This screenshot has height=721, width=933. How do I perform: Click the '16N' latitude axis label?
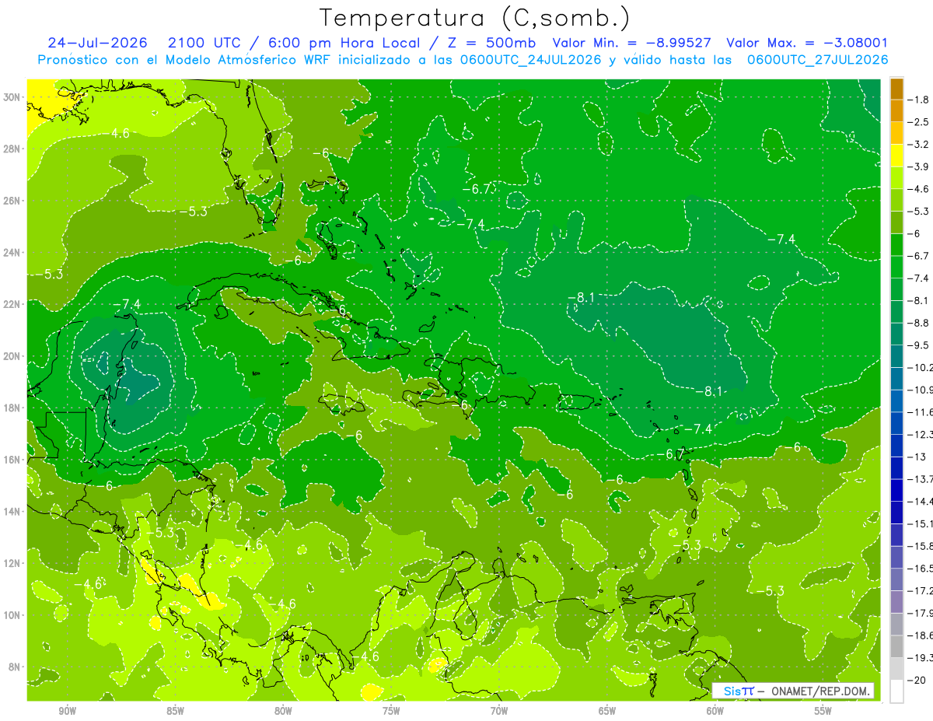coord(13,460)
